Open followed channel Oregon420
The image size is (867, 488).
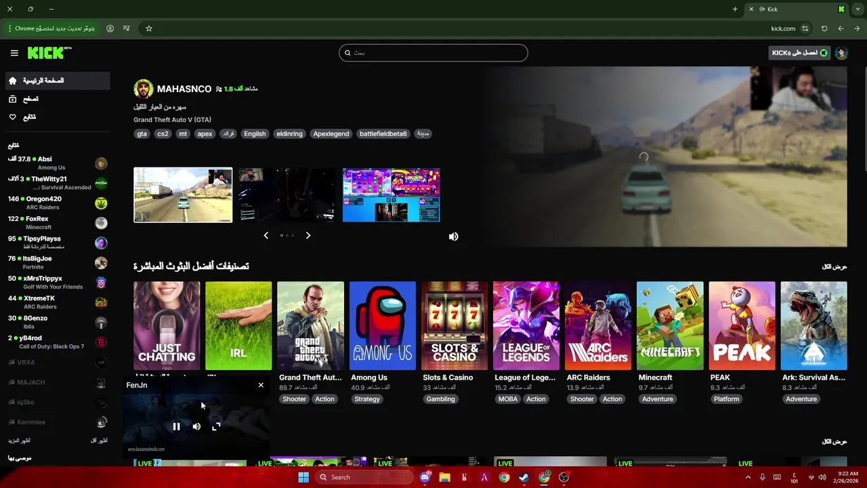click(x=57, y=203)
